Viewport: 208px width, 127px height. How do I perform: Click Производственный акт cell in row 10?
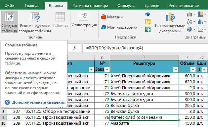click(x=68, y=123)
